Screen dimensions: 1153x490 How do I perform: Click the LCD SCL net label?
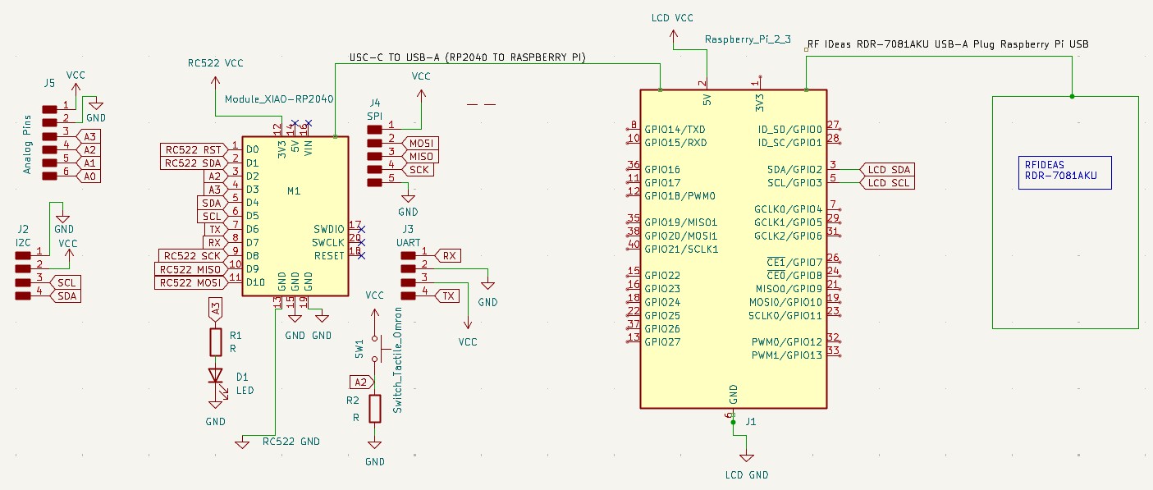click(887, 182)
